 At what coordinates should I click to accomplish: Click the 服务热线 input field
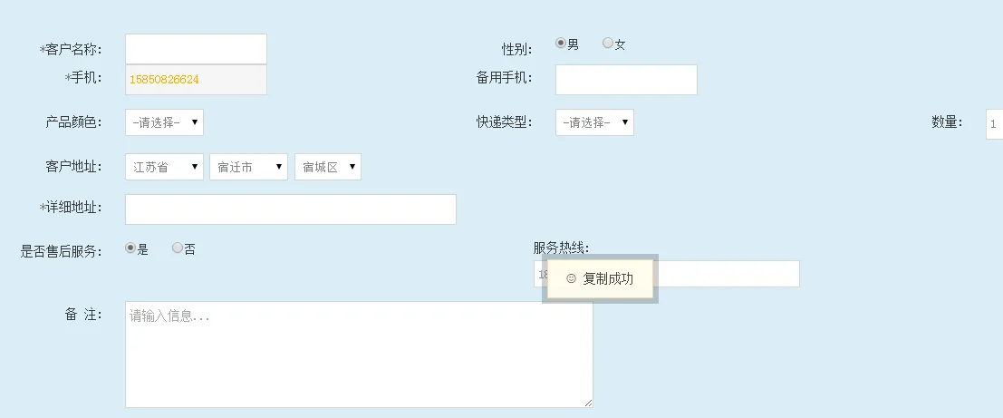(x=725, y=274)
